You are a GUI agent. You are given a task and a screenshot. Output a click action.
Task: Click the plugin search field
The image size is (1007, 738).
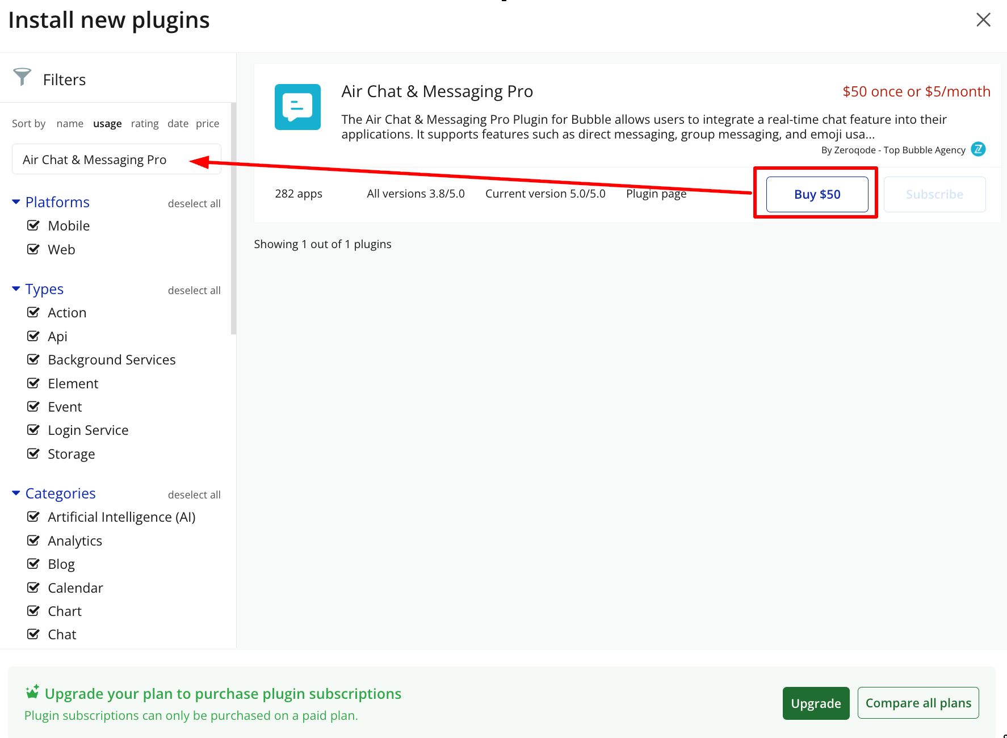[116, 160]
